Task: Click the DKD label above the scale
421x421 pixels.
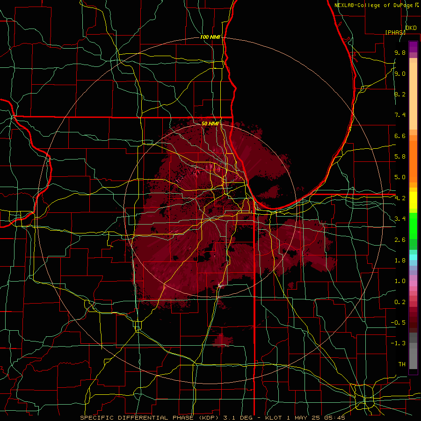Action: point(411,28)
